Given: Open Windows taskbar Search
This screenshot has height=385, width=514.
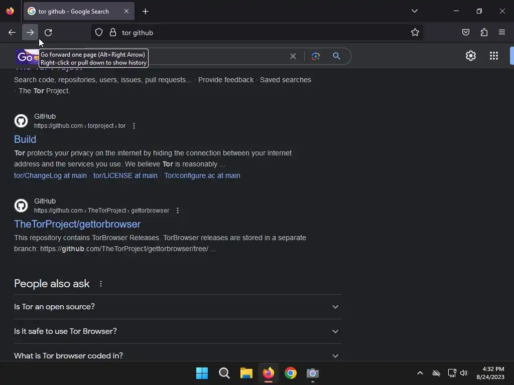Looking at the screenshot, I should coord(224,373).
